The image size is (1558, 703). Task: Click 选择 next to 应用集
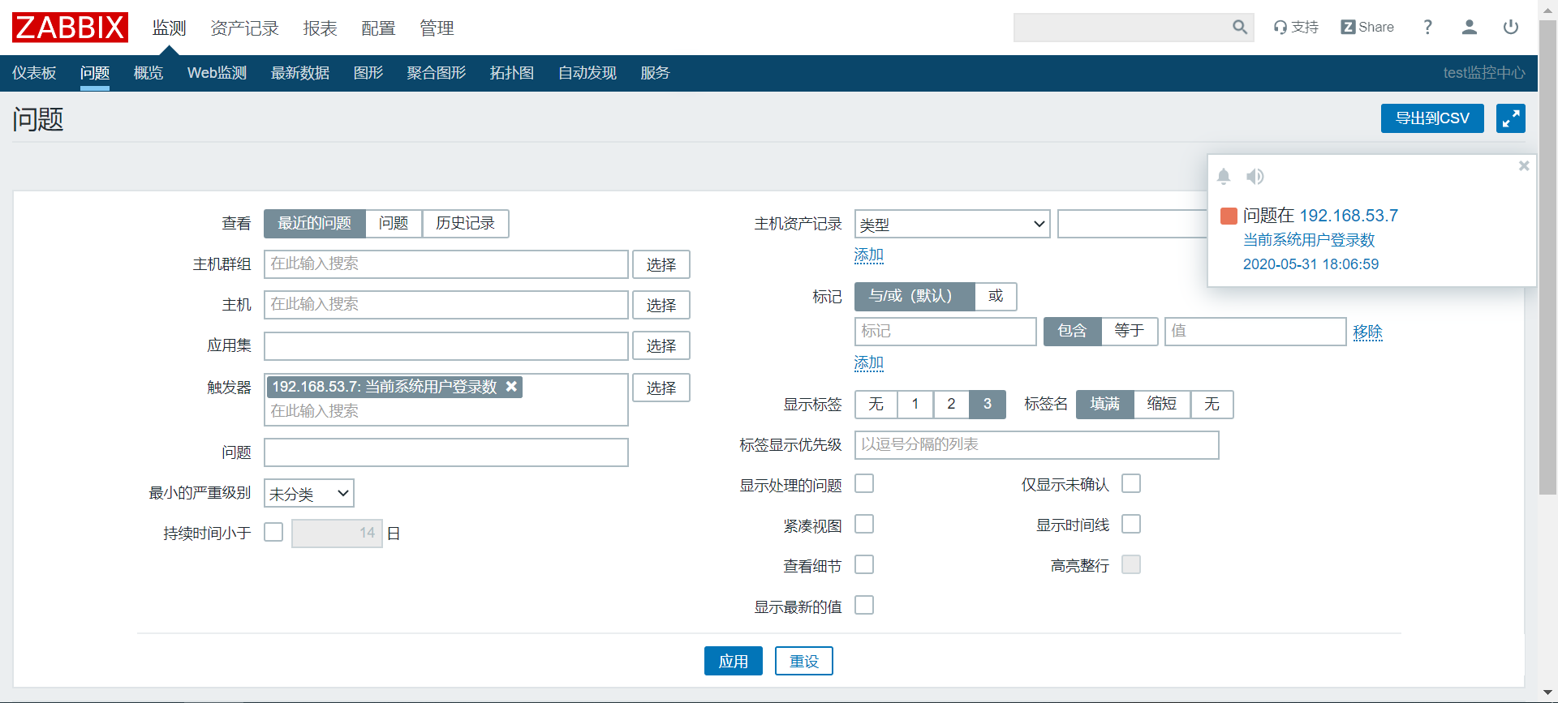(x=661, y=345)
